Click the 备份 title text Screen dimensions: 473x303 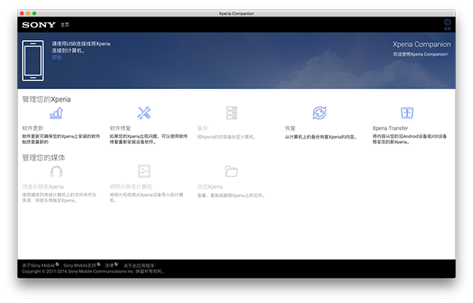coord(203,128)
